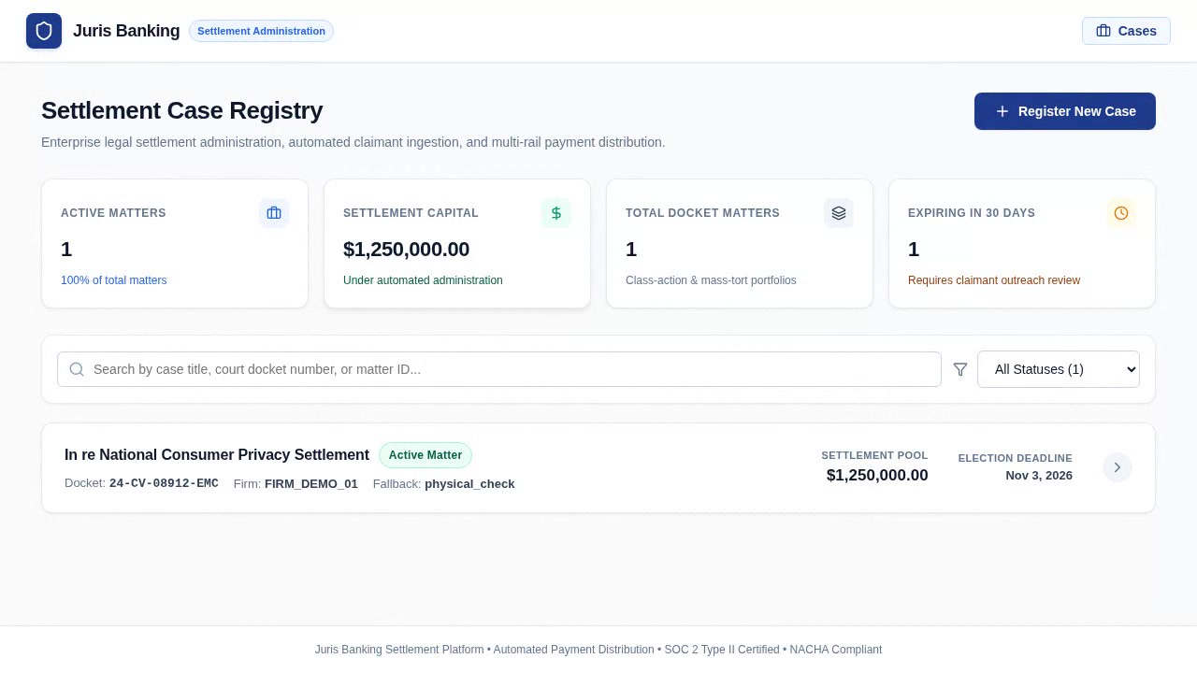
Task: Click the election deadline Nov 3, 2026
Action: (1039, 476)
